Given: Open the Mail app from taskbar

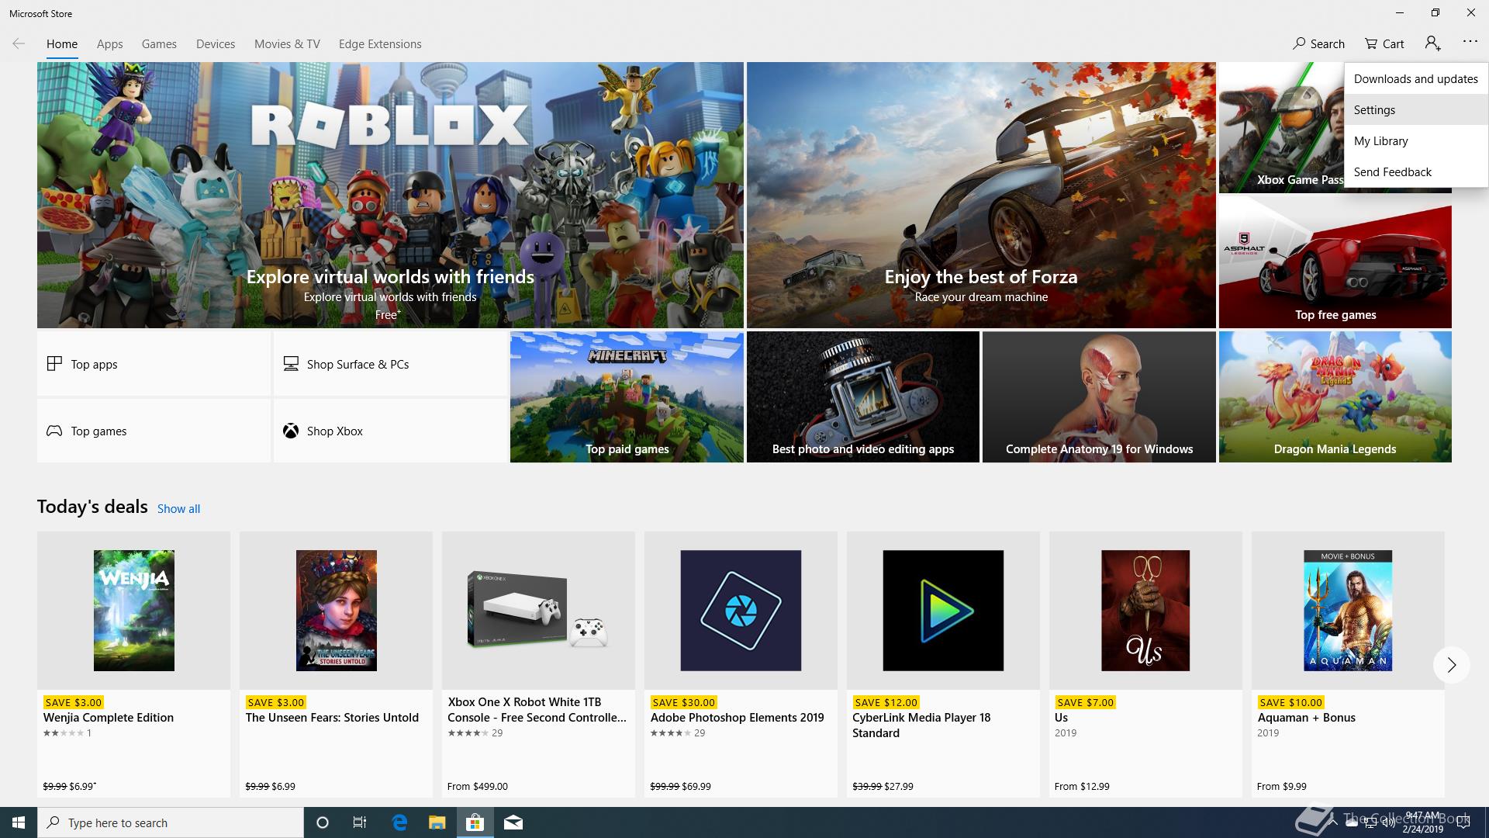Looking at the screenshot, I should coord(513,822).
